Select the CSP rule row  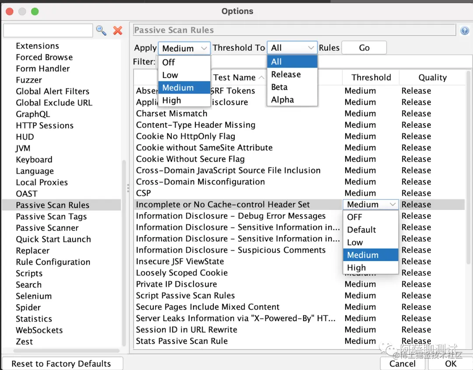[299, 193]
